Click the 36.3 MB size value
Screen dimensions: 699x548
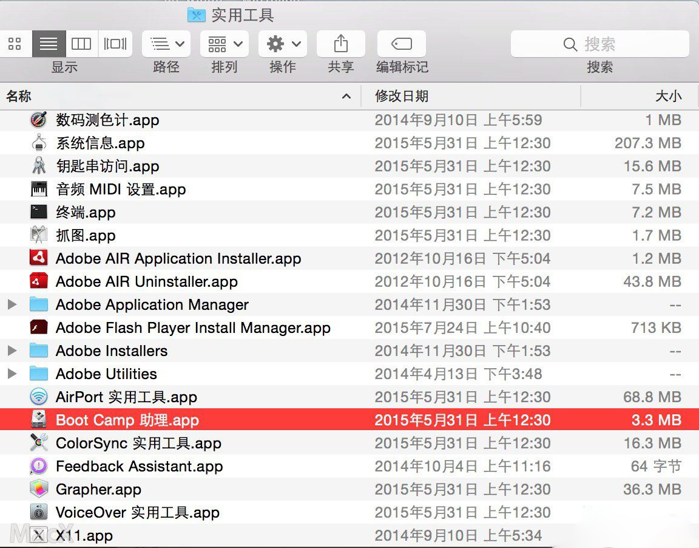click(652, 489)
